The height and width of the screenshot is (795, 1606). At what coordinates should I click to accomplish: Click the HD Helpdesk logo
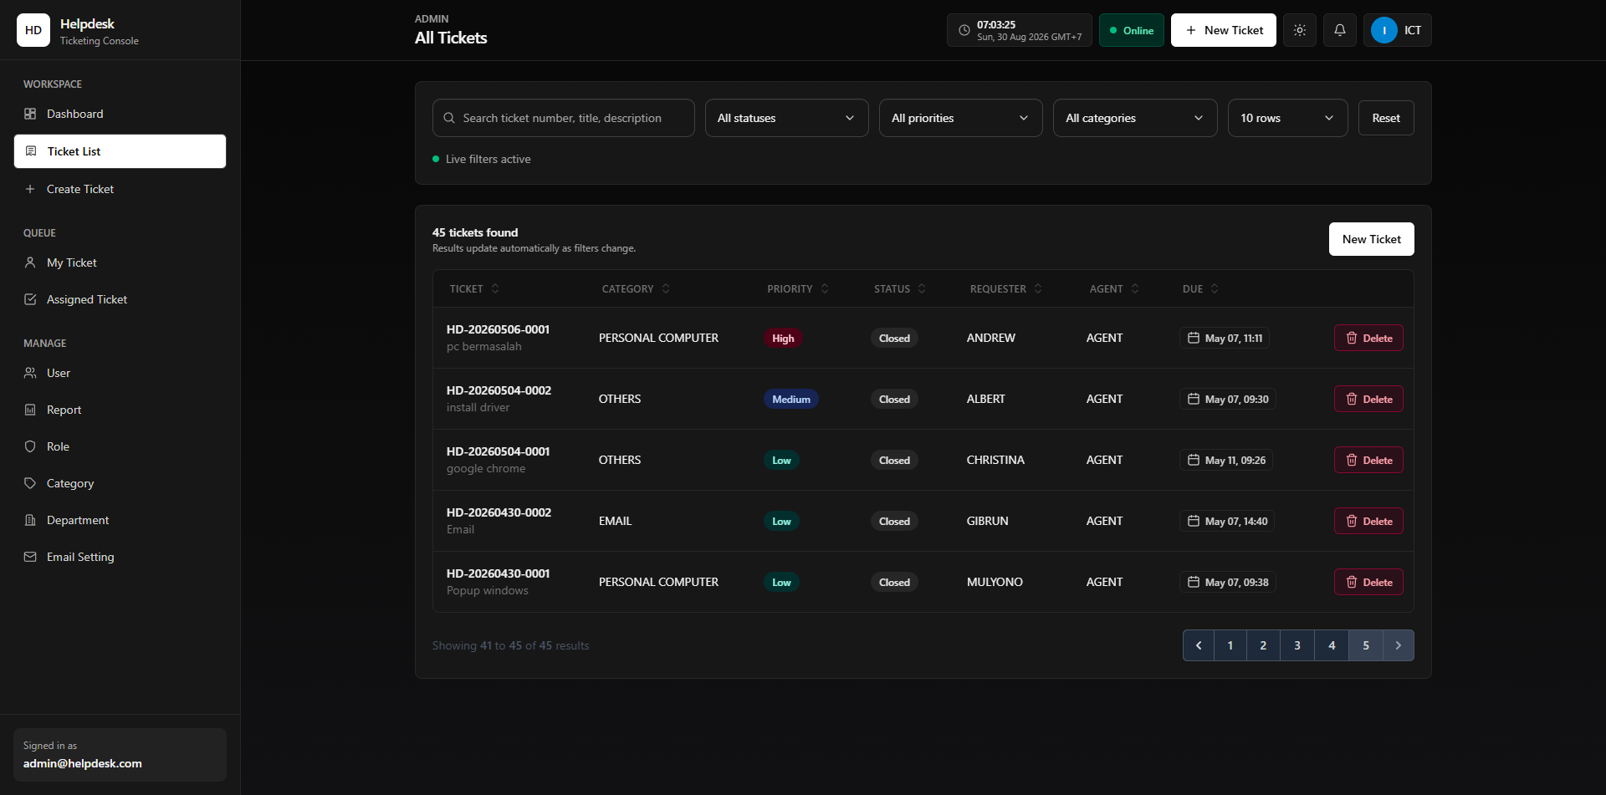pos(33,30)
